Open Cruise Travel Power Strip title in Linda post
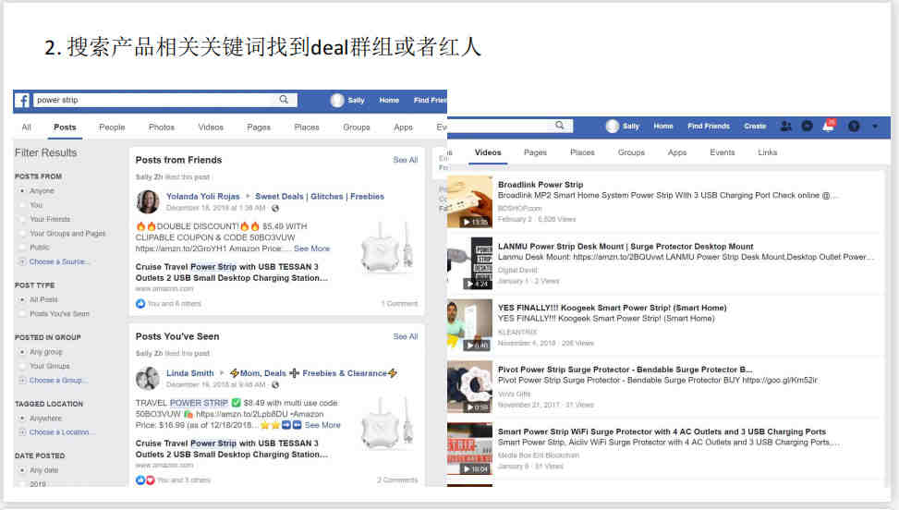The height and width of the screenshot is (510, 899). [x=232, y=449]
